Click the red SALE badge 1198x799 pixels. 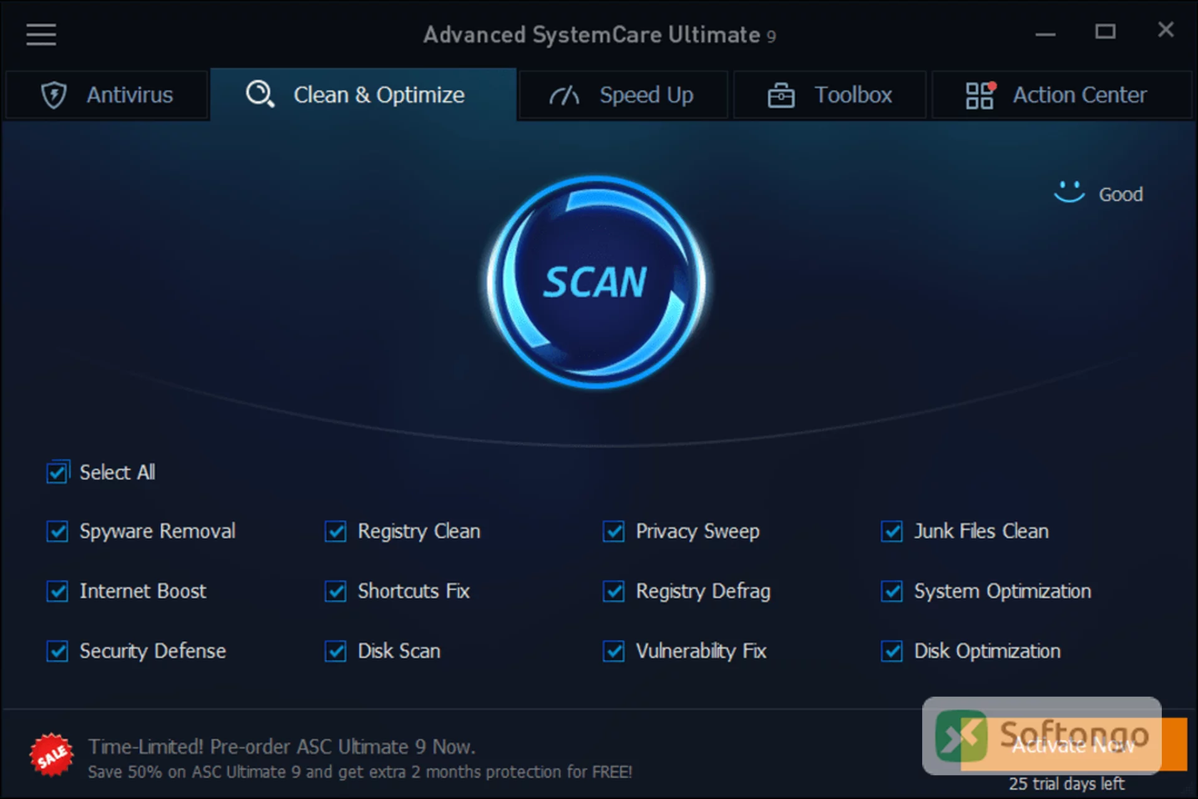pos(52,755)
